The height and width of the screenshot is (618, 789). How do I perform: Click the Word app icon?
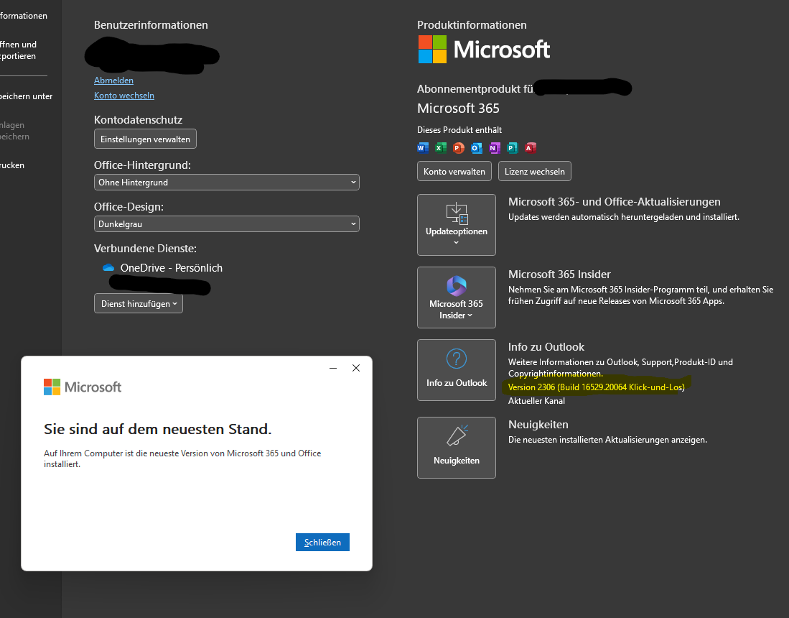point(423,148)
